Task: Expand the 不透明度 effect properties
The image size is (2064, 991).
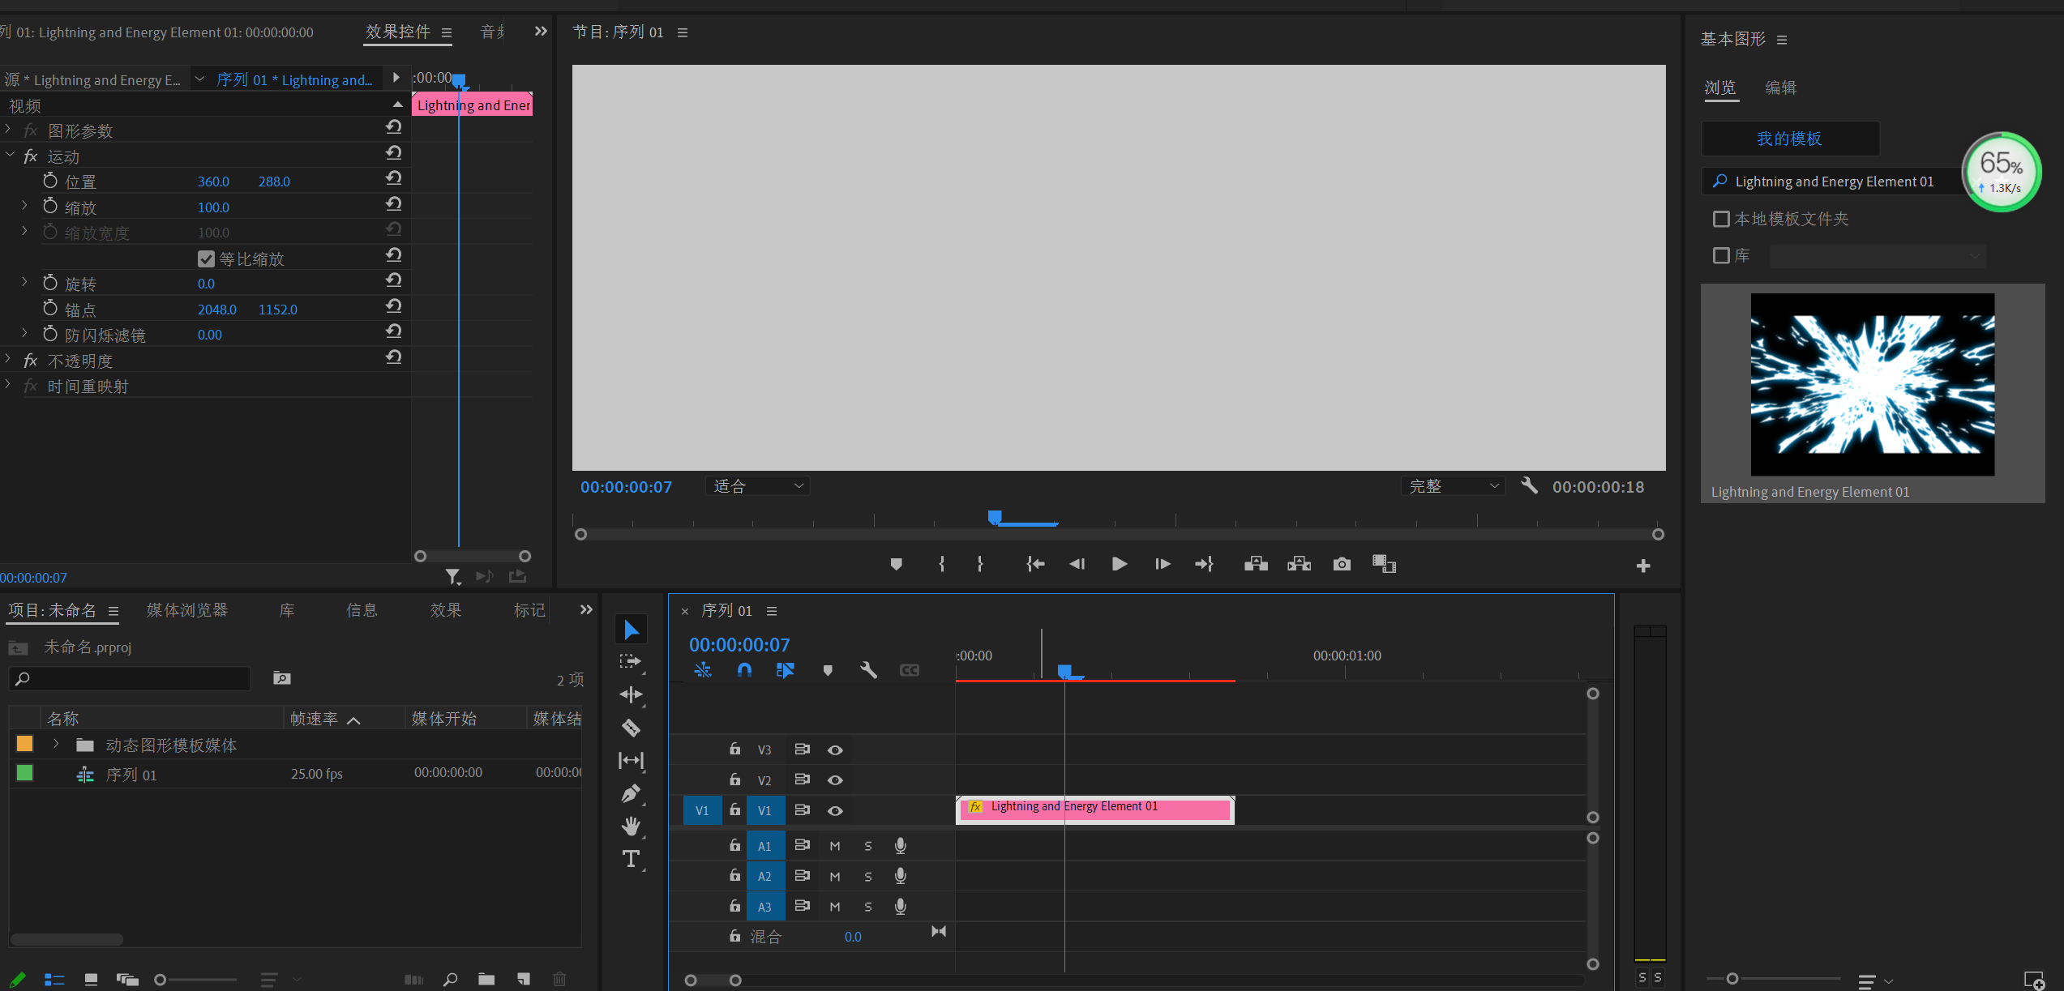Action: point(8,359)
